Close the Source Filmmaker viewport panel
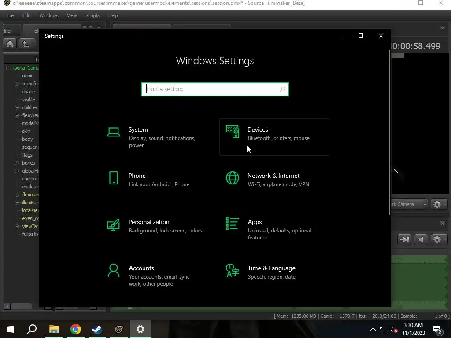 click(442, 28)
